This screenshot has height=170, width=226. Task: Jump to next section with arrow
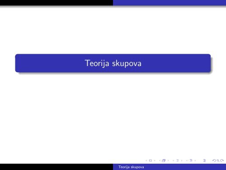coord(195,161)
